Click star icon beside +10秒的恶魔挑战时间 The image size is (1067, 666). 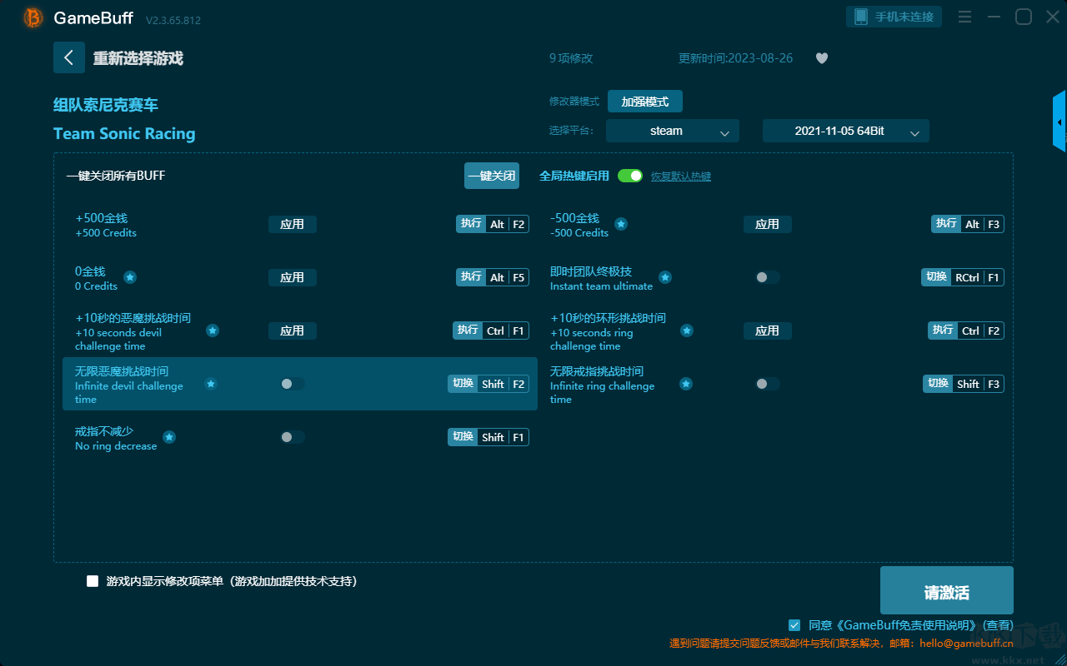click(x=213, y=331)
